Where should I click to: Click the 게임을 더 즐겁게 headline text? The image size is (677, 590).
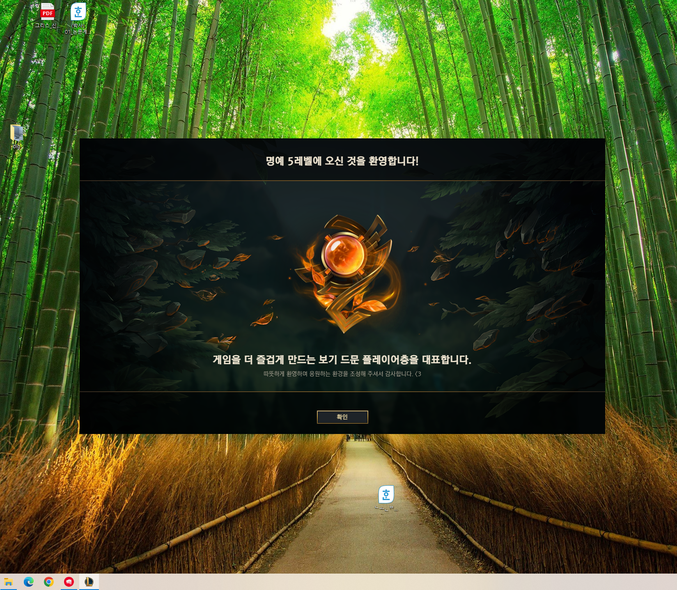tap(342, 360)
